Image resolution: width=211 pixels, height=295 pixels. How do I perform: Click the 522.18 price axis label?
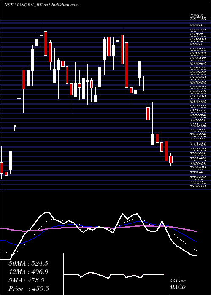197,91
